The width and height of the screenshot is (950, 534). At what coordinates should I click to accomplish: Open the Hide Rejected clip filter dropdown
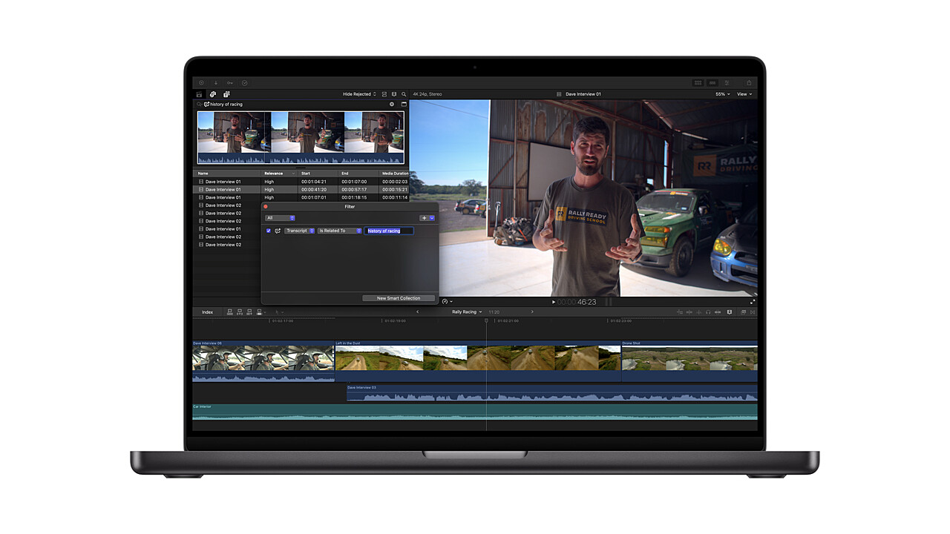tap(359, 94)
